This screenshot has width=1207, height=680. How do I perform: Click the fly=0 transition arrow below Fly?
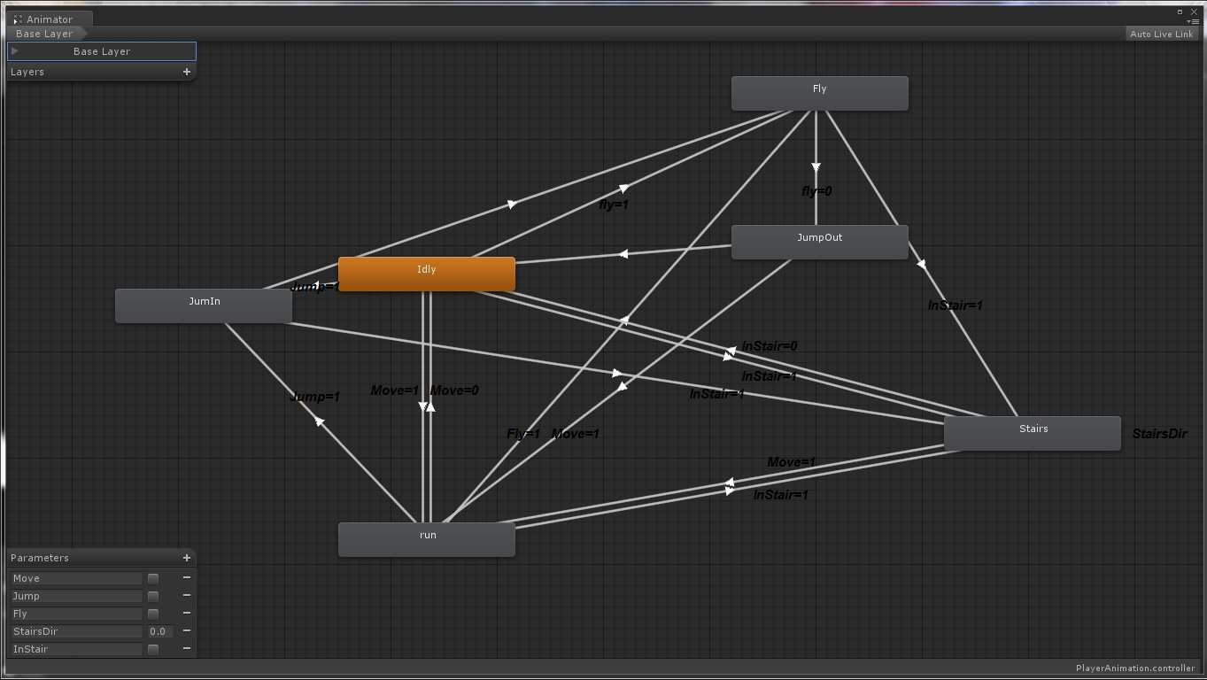coord(816,166)
